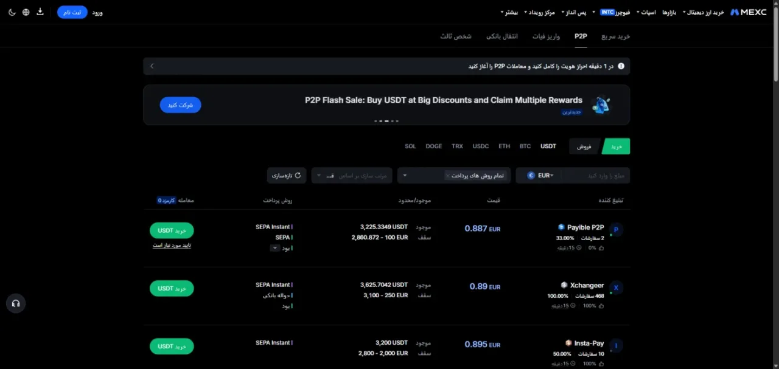Buy USDT from Insta-Pay
Image resolution: width=779 pixels, height=369 pixels.
pyautogui.click(x=172, y=346)
